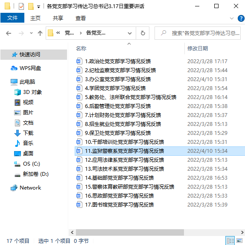Open the recent locations dropdown arrow

[31, 33]
